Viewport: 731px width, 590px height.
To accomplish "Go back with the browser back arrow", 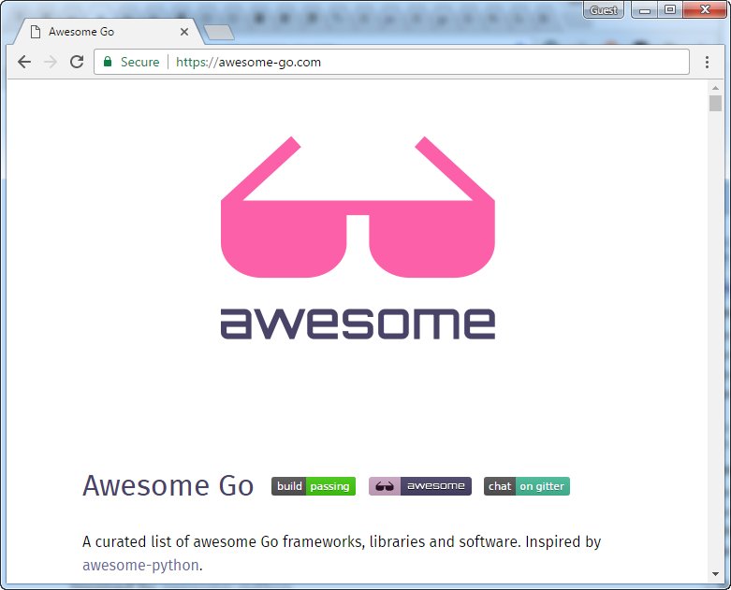I will [x=24, y=62].
